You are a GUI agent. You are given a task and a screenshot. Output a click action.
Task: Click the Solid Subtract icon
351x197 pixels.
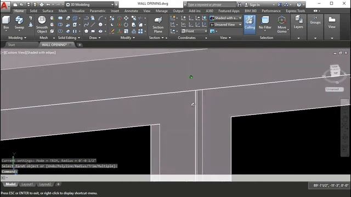[60, 25]
